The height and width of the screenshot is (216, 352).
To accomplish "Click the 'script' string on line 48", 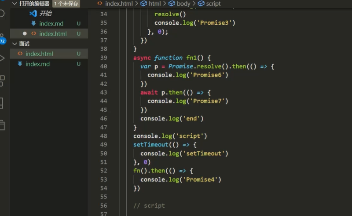I will (190, 136).
